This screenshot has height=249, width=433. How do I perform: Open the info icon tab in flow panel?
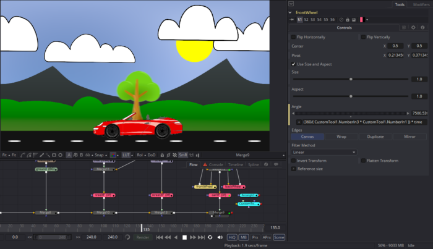point(266,164)
